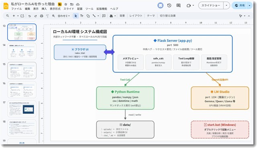Open the ファイル menu

16,9
